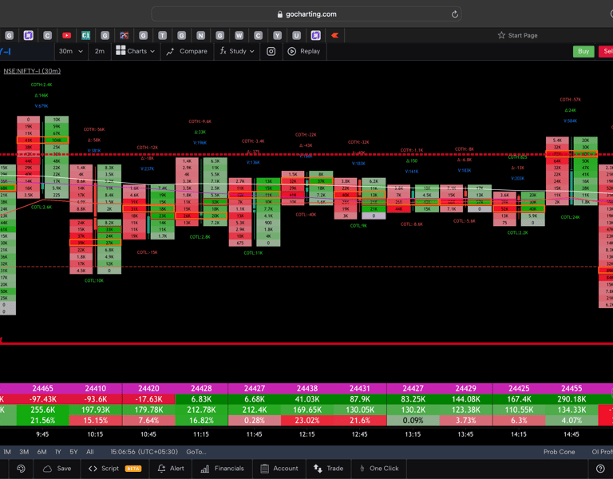Click the lock icon in address bar

point(279,14)
